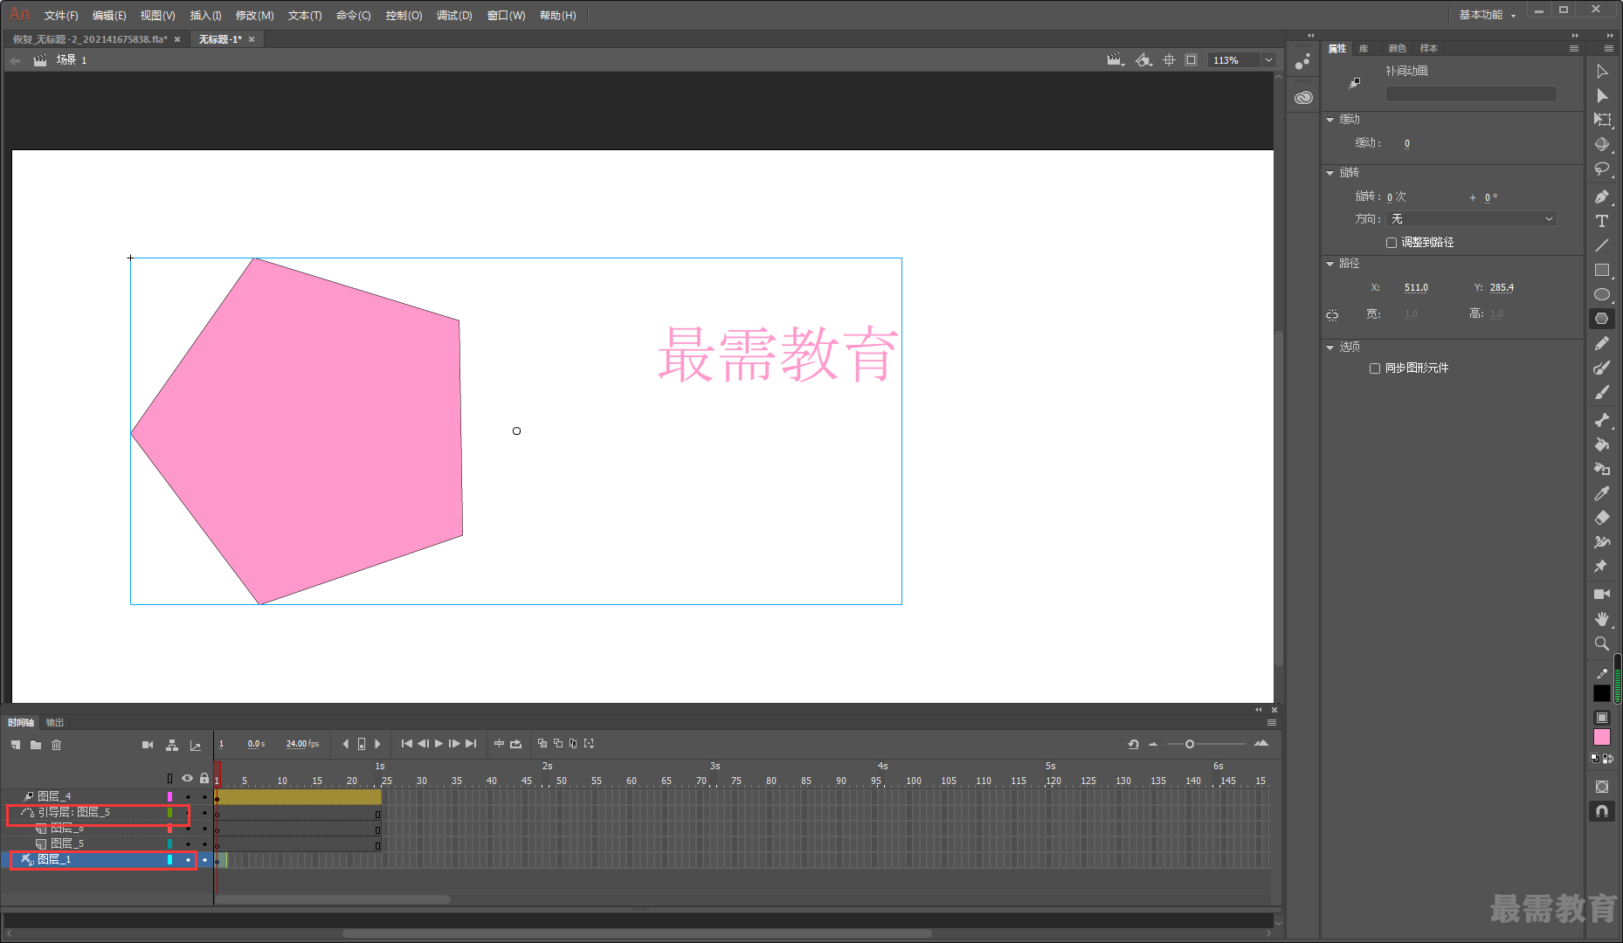Select the Line tool
The width and height of the screenshot is (1623, 943).
pyautogui.click(x=1601, y=245)
